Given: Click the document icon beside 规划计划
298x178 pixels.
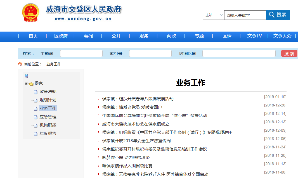Looking at the screenshot, I should coord(36,100).
